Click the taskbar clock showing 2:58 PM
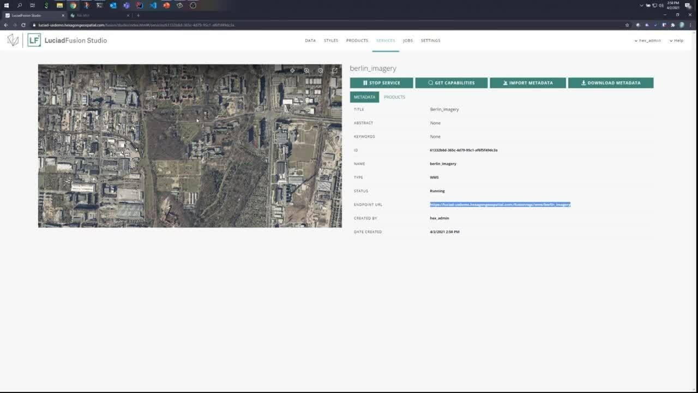The width and height of the screenshot is (698, 393). pos(673,5)
